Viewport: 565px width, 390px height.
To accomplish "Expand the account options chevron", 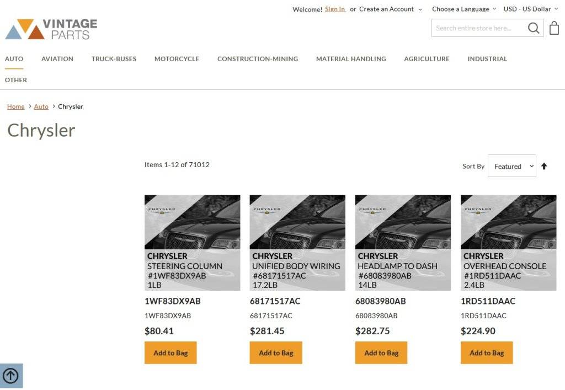I will (x=420, y=9).
